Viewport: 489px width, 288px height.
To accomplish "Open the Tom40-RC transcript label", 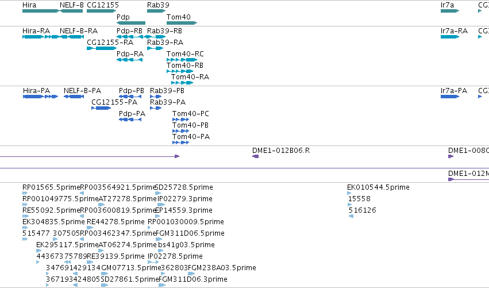I will [185, 54].
